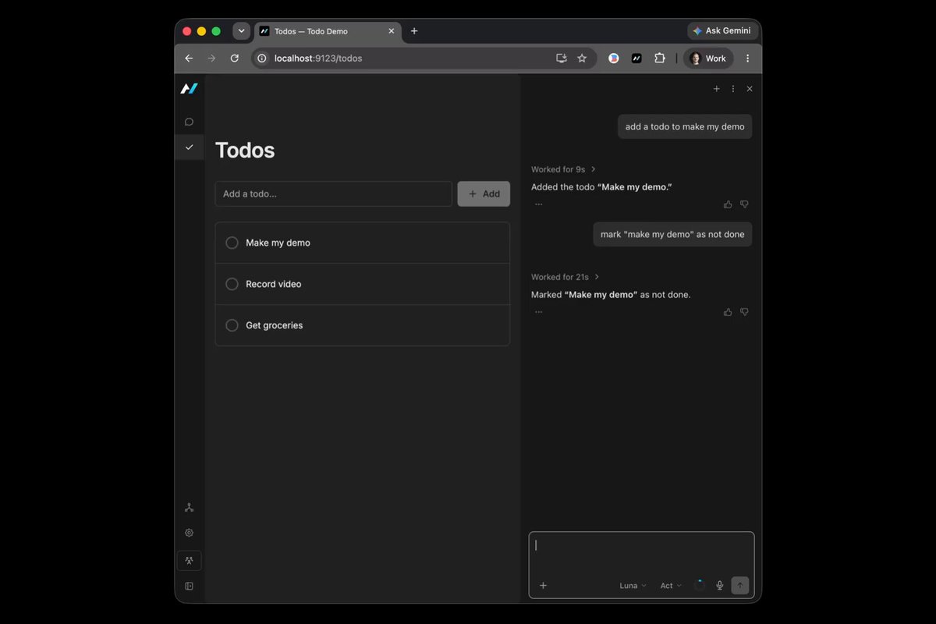The image size is (936, 624).
Task: Focus the "Add a todo..." input field
Action: (334, 193)
